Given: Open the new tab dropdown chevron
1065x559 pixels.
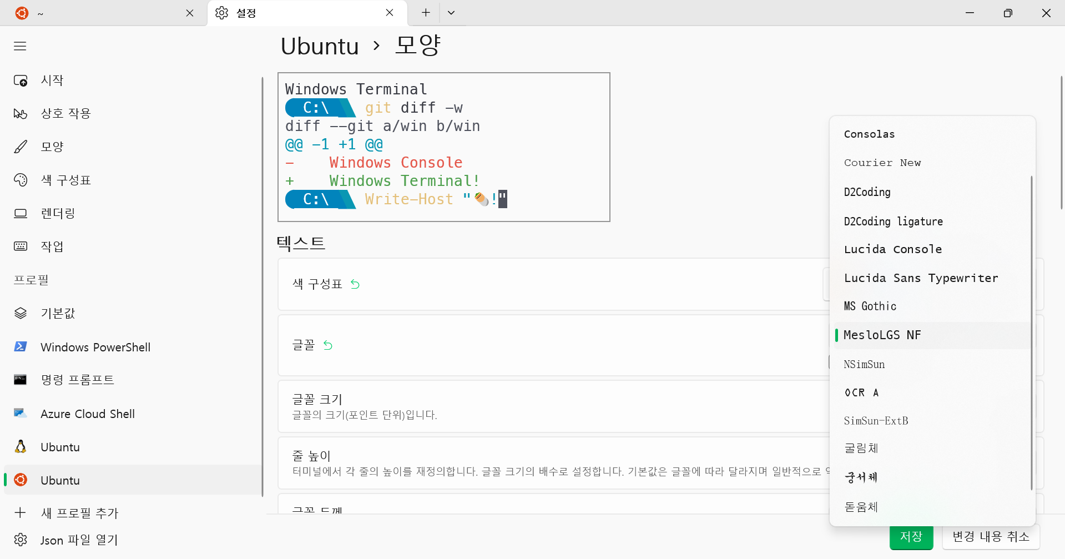Looking at the screenshot, I should point(451,13).
